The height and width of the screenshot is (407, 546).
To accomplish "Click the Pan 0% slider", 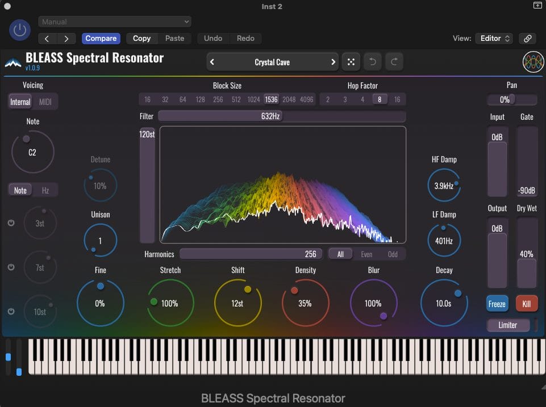I will point(512,100).
